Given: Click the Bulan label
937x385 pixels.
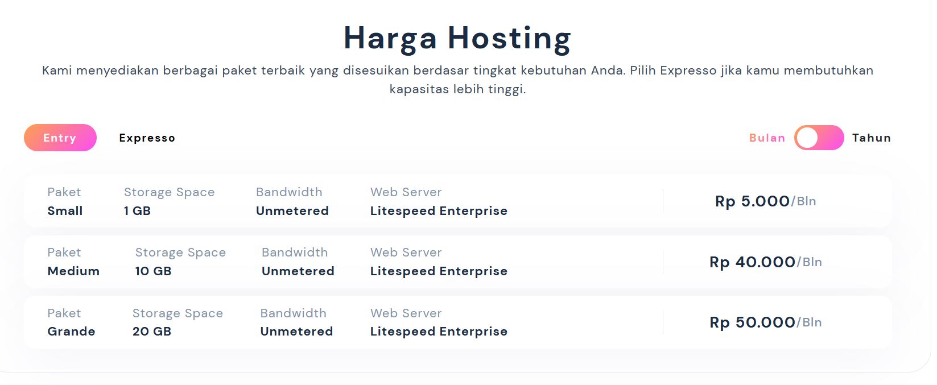Looking at the screenshot, I should pyautogui.click(x=766, y=138).
